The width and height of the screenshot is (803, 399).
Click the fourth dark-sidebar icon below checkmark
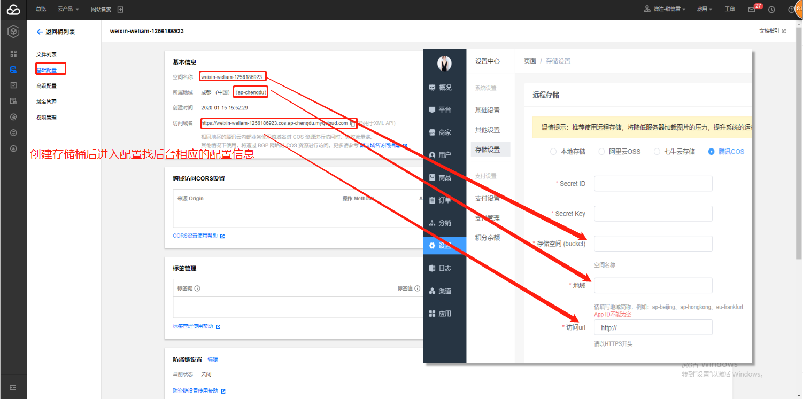(13, 101)
